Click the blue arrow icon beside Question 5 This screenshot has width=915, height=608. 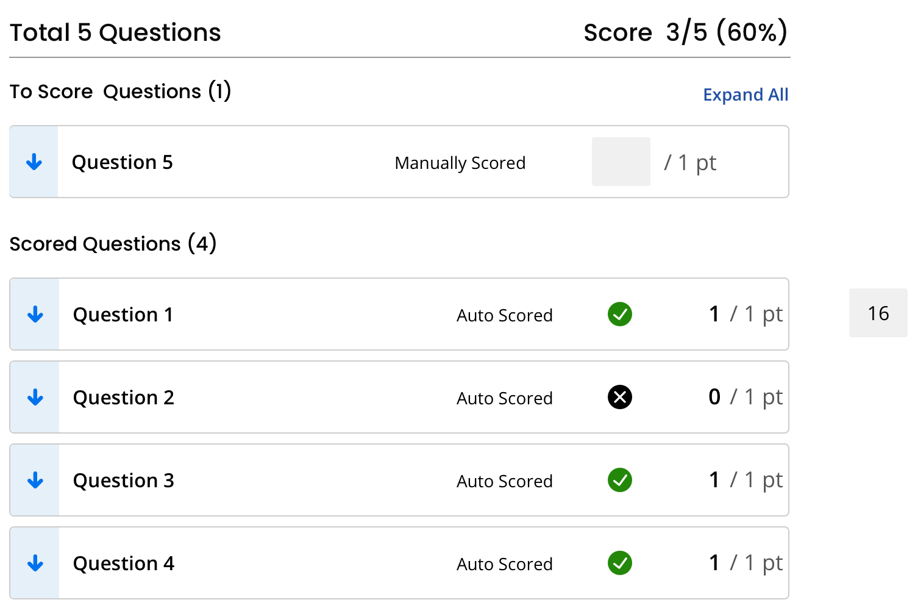tap(34, 162)
